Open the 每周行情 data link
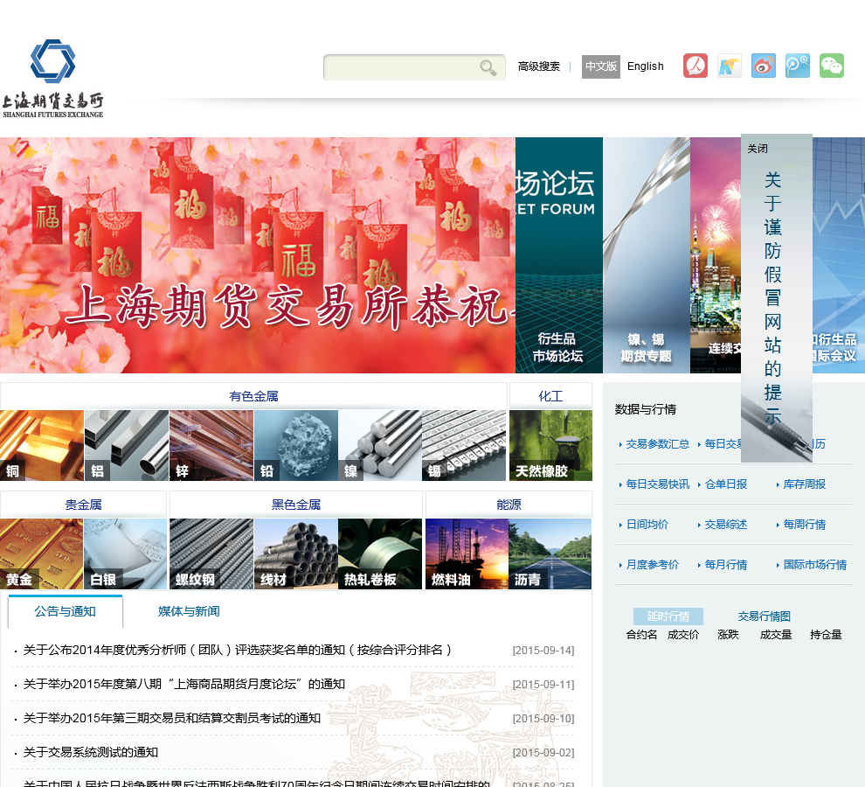 click(x=805, y=525)
